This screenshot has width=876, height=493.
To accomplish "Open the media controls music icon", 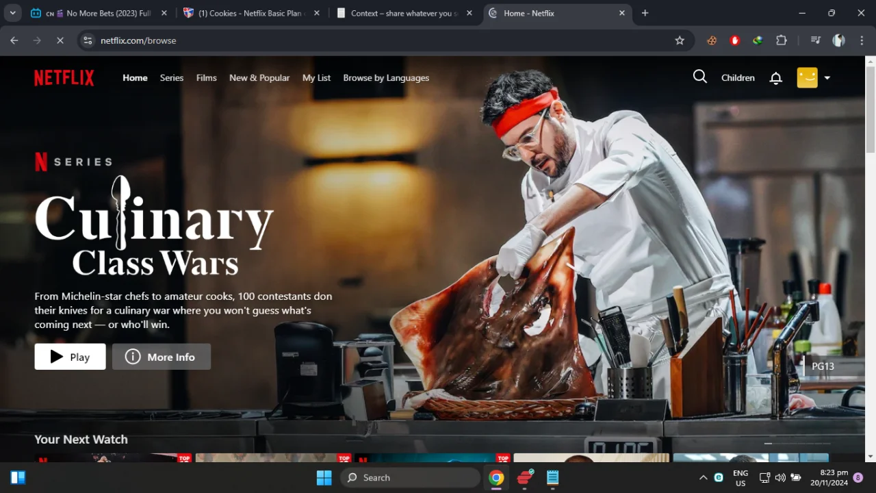I will coord(815,40).
